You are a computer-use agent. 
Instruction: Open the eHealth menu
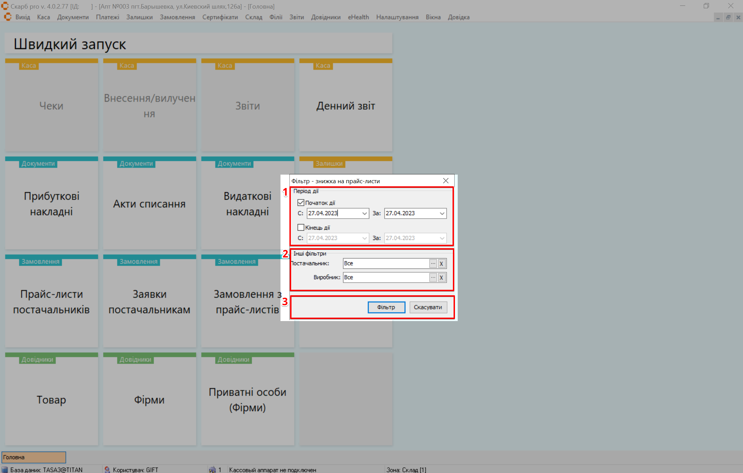358,17
